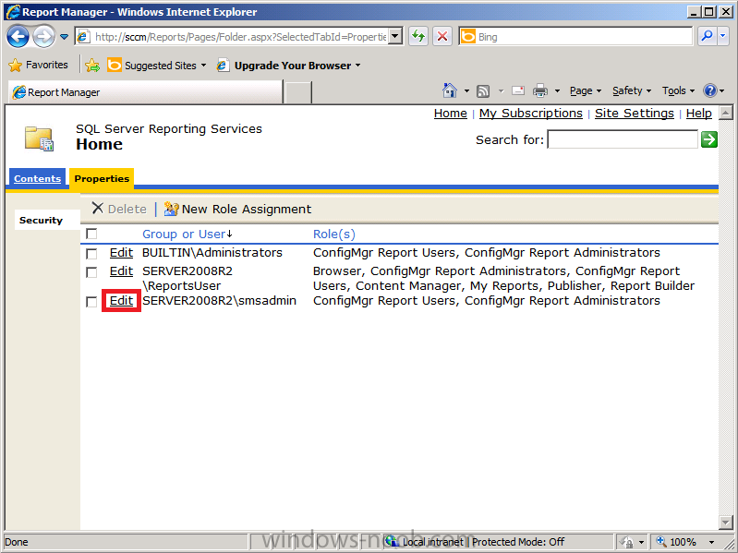The width and height of the screenshot is (738, 553).
Task: Click the Bing search magnifier icon
Action: 707,36
